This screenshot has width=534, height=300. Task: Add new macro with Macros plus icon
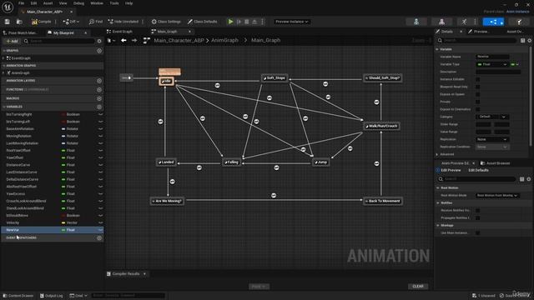coord(99,98)
